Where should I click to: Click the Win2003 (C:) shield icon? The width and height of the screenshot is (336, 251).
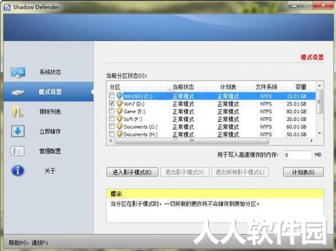tap(120, 95)
